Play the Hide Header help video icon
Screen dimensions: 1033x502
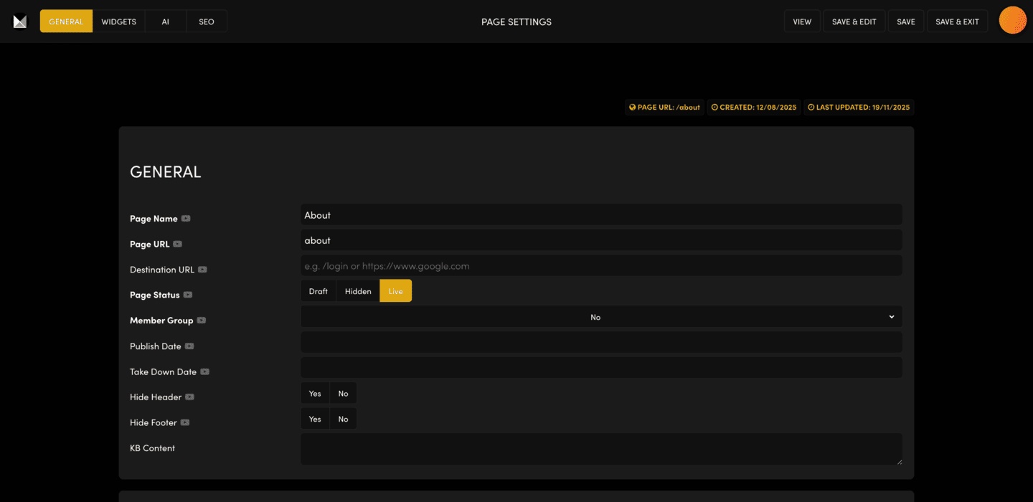click(x=189, y=397)
